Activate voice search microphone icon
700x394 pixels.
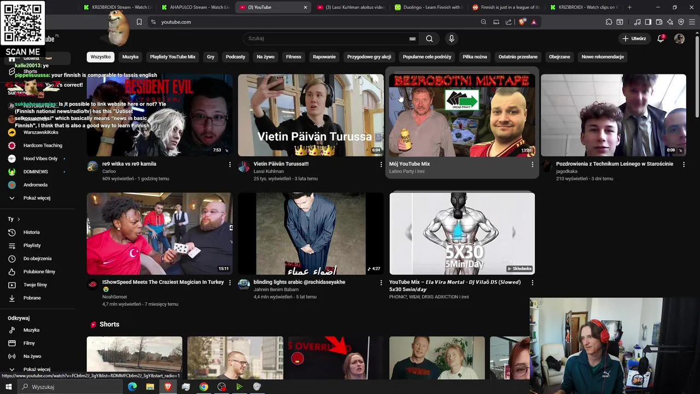click(451, 38)
